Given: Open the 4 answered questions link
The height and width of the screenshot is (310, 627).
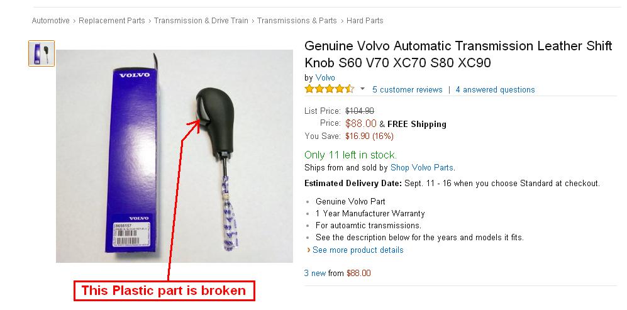Looking at the screenshot, I should 495,90.
